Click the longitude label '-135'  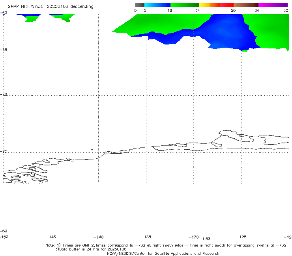pyautogui.click(x=146, y=237)
